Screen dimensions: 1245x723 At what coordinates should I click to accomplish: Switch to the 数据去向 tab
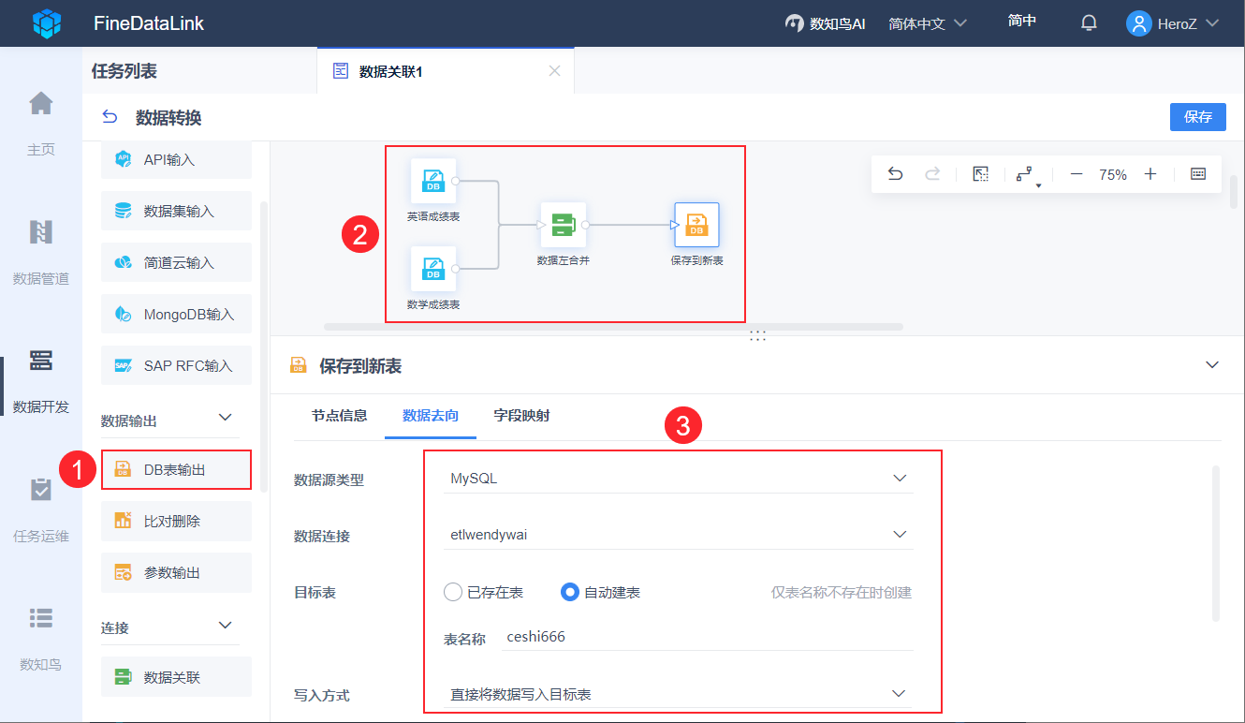(x=431, y=416)
